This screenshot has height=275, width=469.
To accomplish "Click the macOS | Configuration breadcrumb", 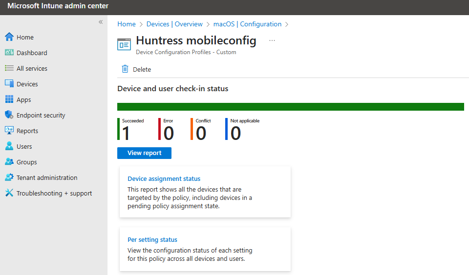I will click(247, 24).
